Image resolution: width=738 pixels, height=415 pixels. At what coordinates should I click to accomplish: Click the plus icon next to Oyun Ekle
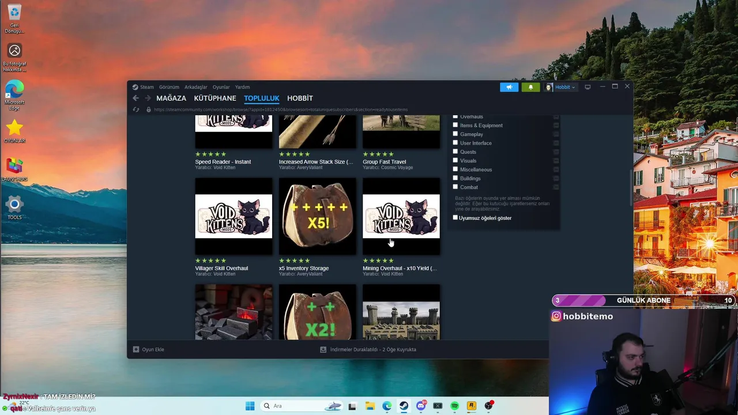136,349
